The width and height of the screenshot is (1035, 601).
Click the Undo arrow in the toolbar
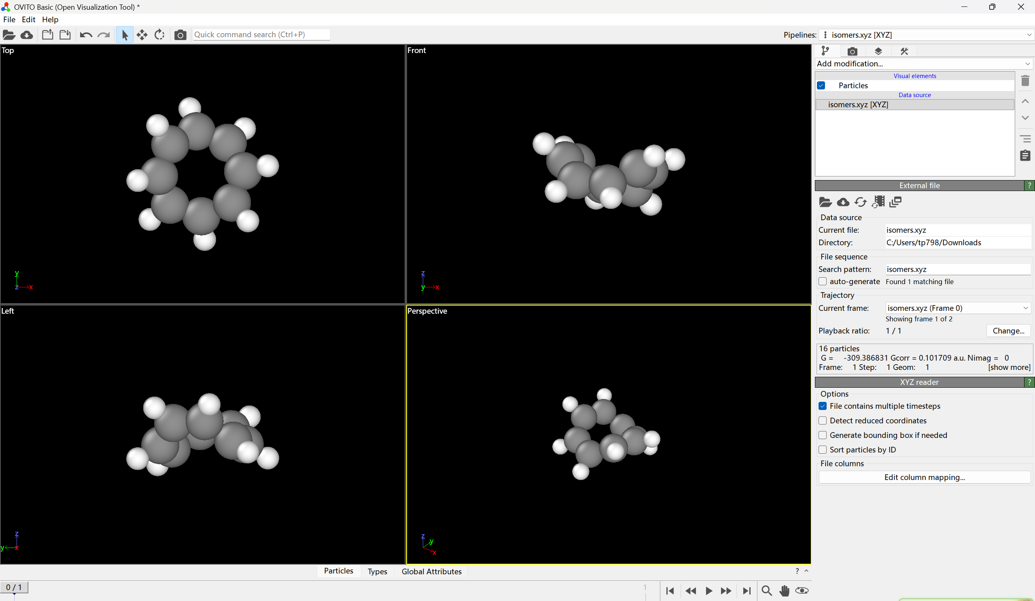[x=86, y=35]
